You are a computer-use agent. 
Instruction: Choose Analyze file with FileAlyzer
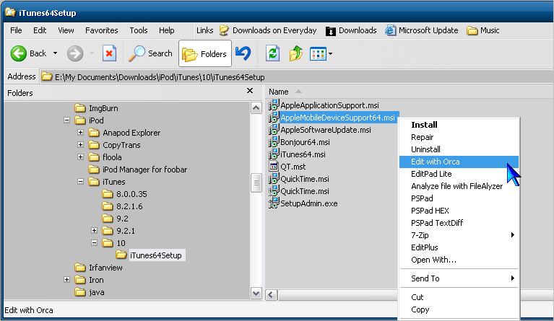click(459, 186)
